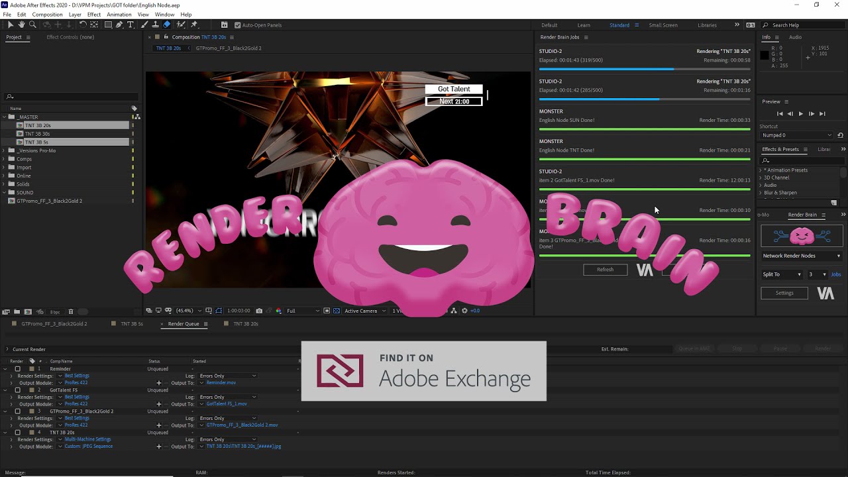
Task: Open the magnification 45.4% dropdown
Action: [188, 311]
